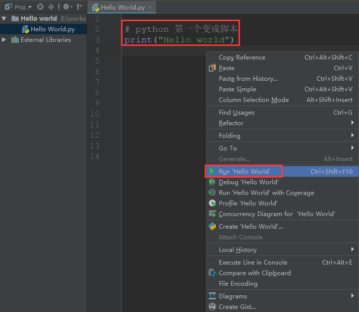Select Paste Simple option
Image resolution: width=359 pixels, height=312 pixels.
click(282, 89)
